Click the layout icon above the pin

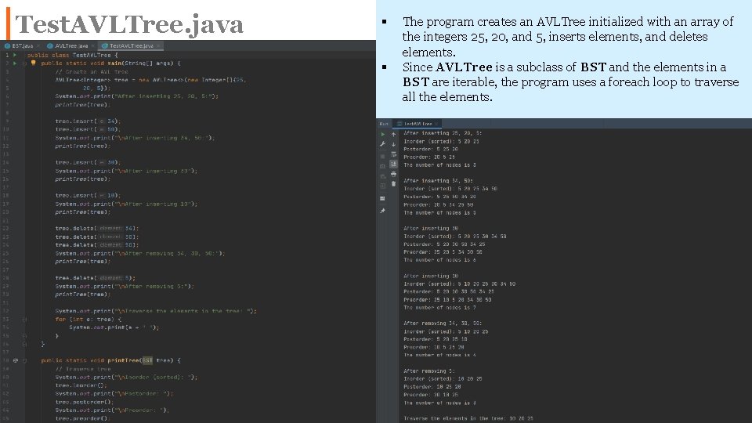[383, 198]
